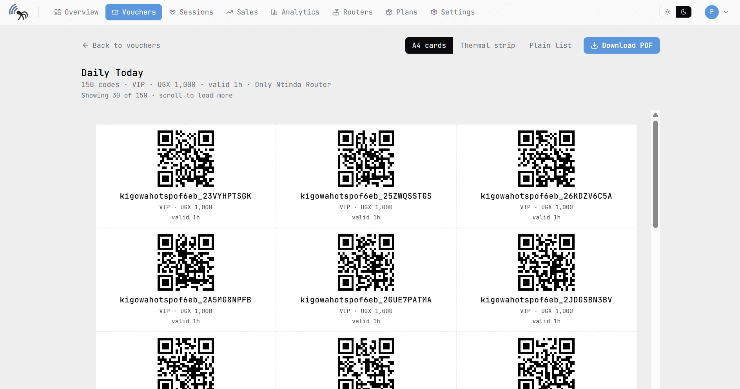Click voucher code kigowahotspof6eb_25ZWQSSTGS
The image size is (740, 389).
366,196
